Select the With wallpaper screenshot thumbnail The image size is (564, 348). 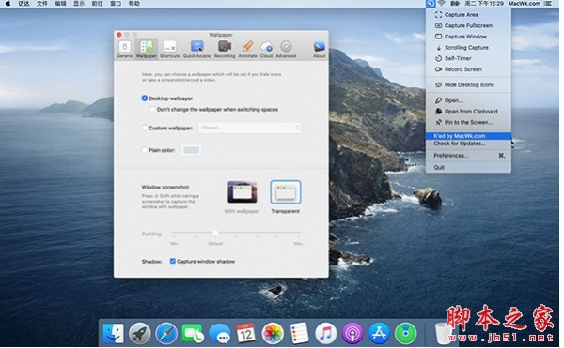tap(243, 192)
